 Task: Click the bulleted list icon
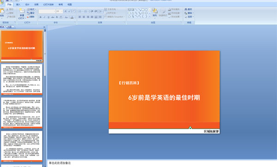80,11
